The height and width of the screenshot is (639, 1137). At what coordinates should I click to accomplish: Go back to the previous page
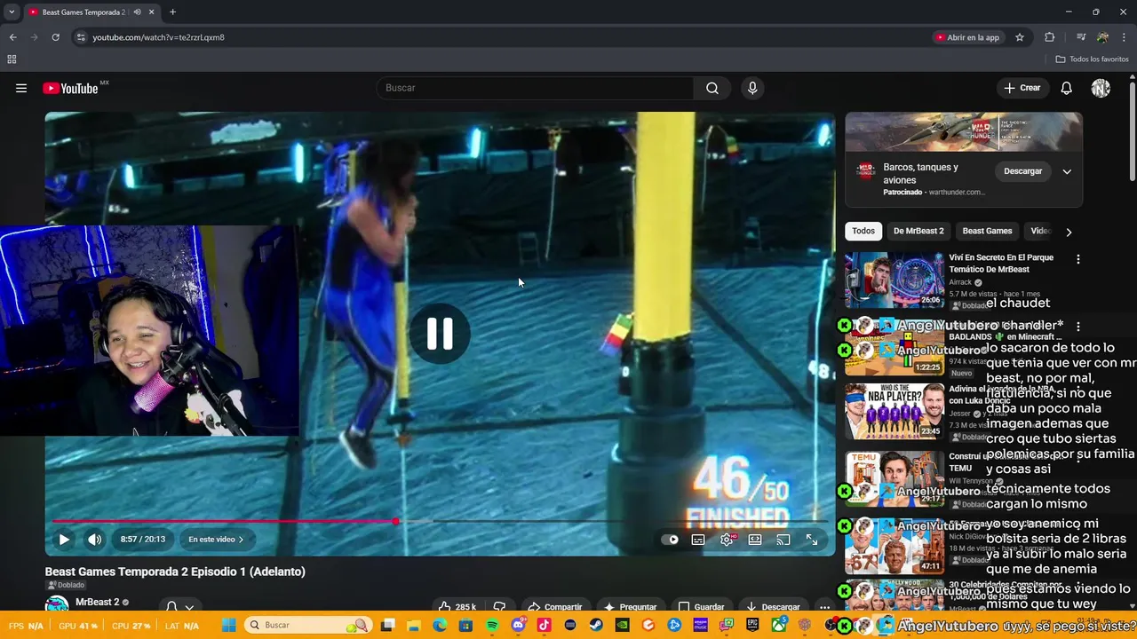pos(12,37)
